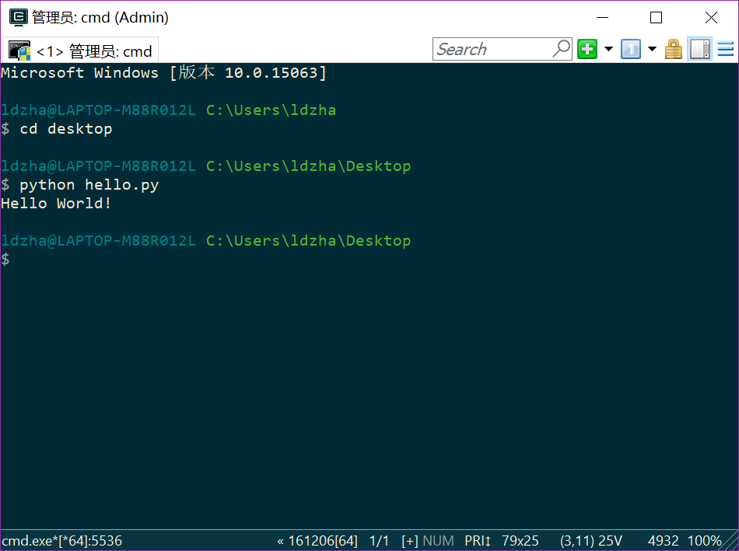The height and width of the screenshot is (551, 739).
Task: Expand dropdown arrow beside console list icon
Action: click(x=652, y=50)
